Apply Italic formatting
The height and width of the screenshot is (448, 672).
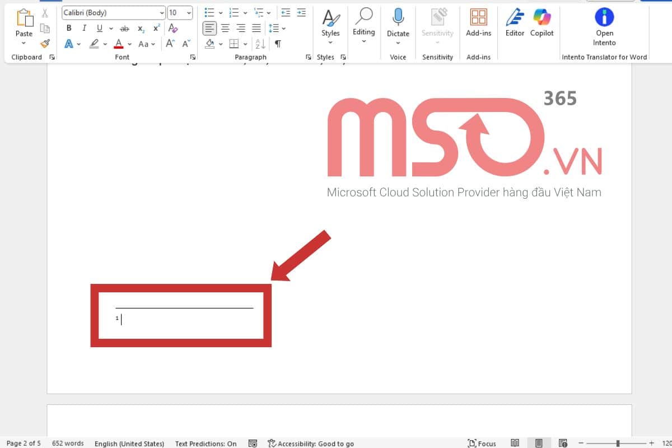click(84, 28)
